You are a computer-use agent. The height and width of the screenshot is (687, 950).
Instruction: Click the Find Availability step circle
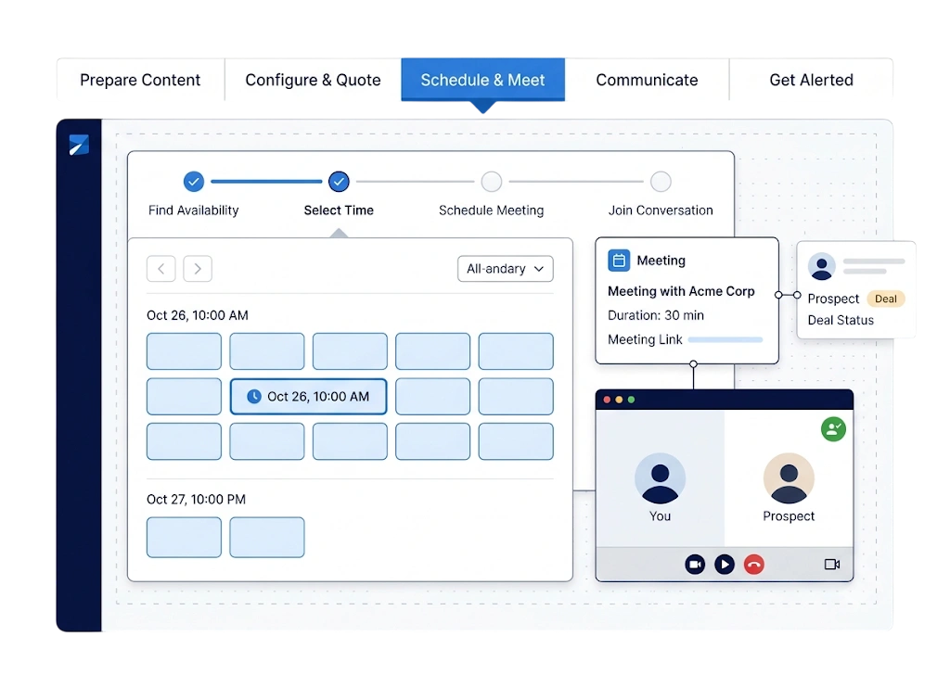[193, 181]
